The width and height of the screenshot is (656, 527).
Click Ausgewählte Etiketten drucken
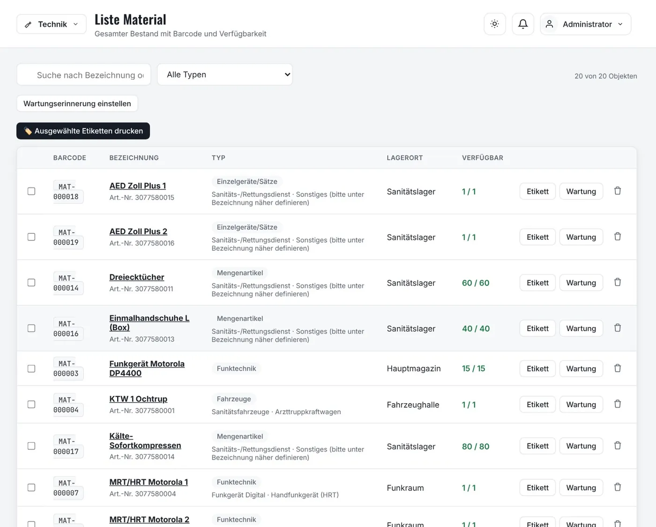pos(83,131)
